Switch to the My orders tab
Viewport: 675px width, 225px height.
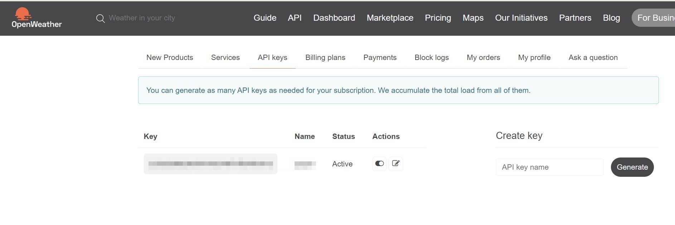483,57
